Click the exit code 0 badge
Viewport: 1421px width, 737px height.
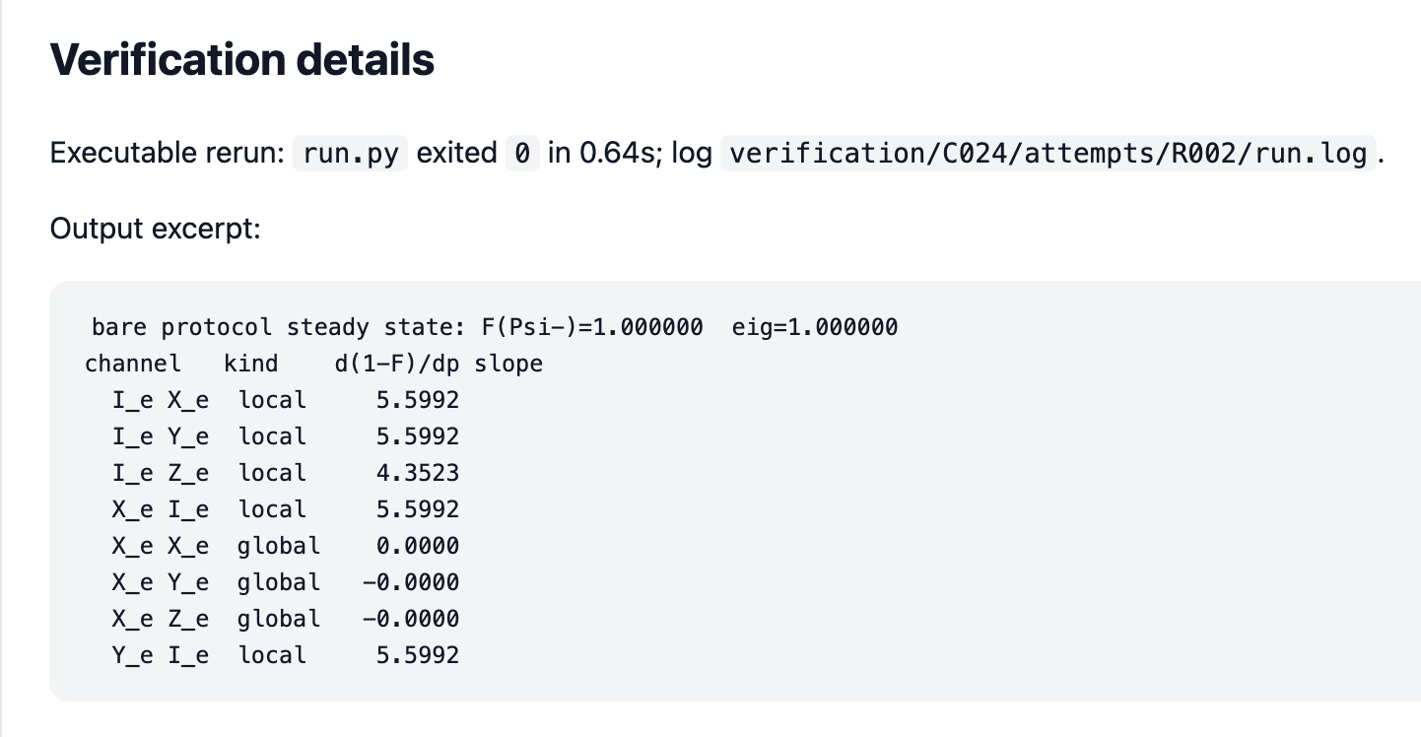[x=522, y=153]
